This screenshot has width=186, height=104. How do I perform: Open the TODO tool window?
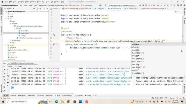click(x=13, y=96)
